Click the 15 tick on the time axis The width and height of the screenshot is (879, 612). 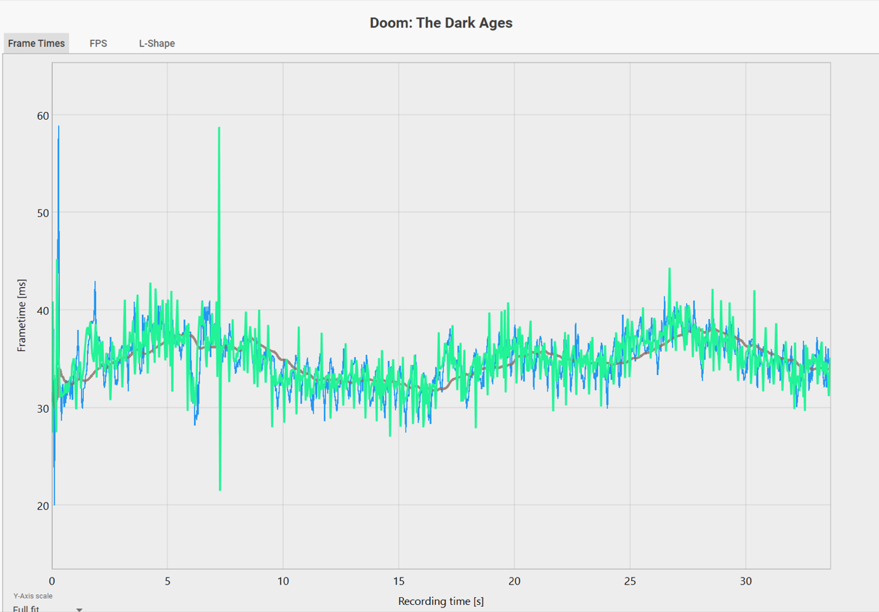tap(398, 581)
